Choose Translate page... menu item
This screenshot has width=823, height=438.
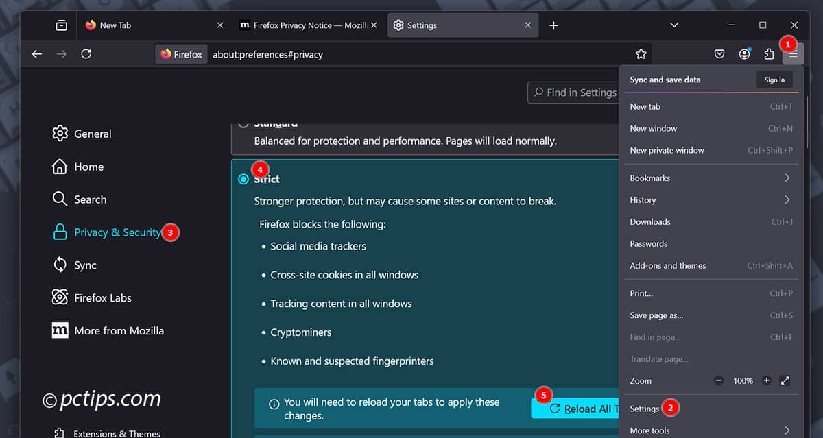pos(711,359)
